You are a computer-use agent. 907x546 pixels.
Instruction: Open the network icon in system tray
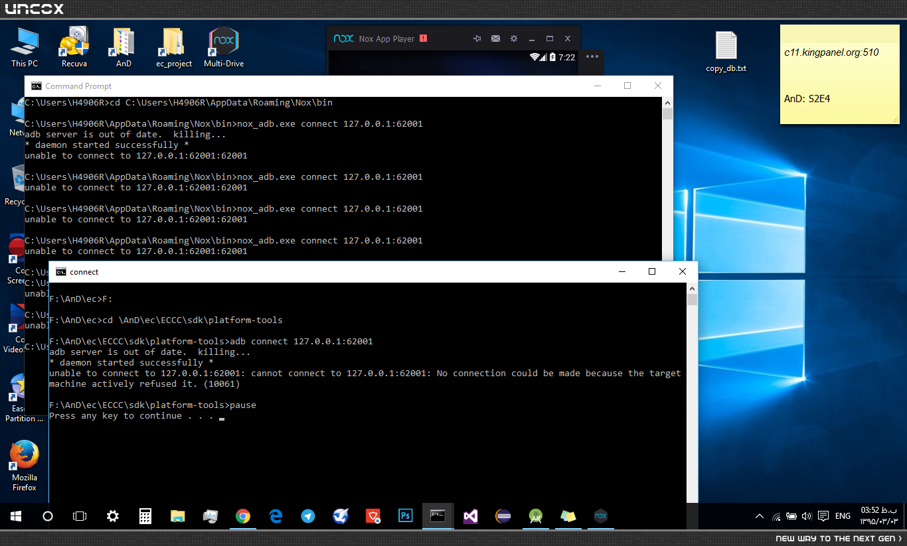(776, 516)
